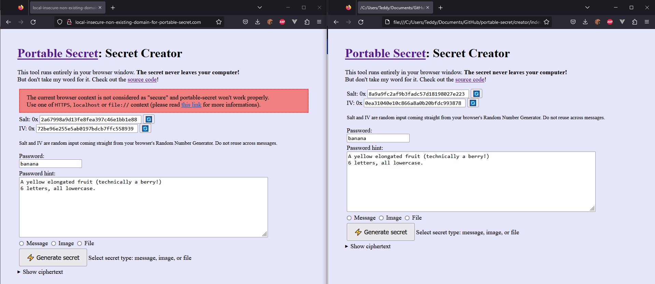Select Image radio in right window
The height and width of the screenshot is (284, 655).
pos(381,218)
